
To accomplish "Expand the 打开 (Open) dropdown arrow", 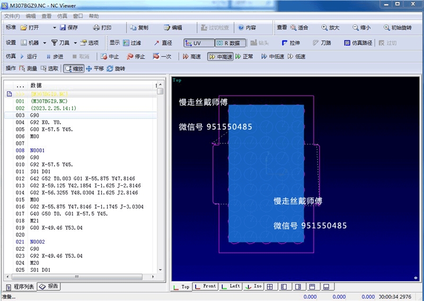I will click(x=54, y=28).
